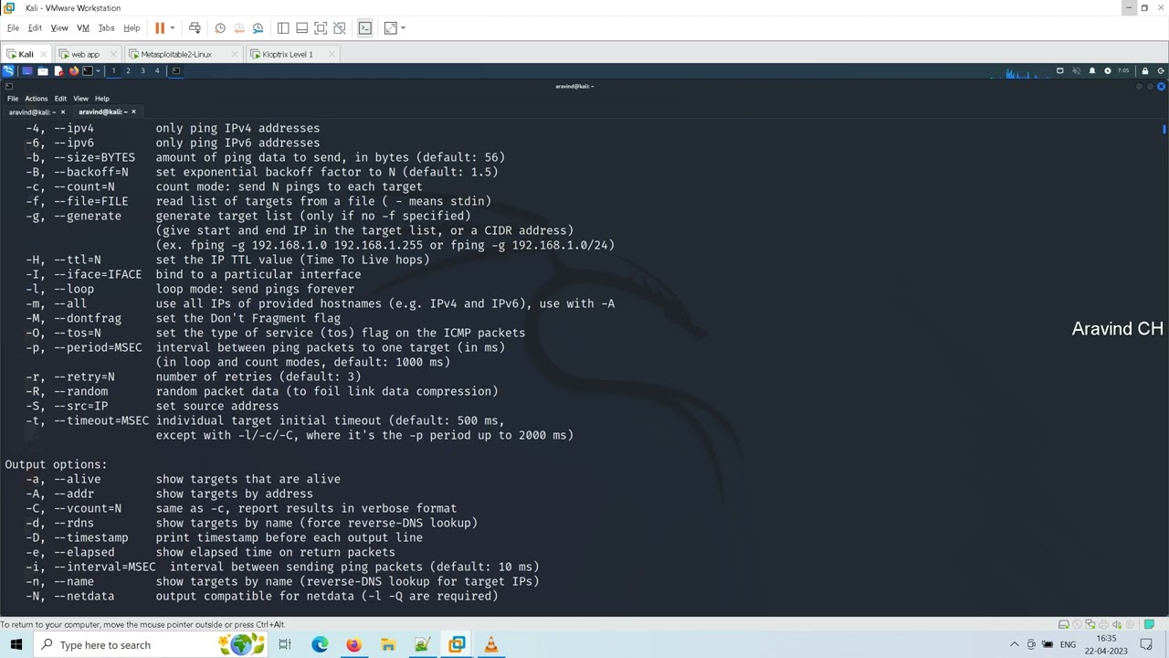Close the web app VM tab
1169x658 pixels.
pyautogui.click(x=114, y=54)
